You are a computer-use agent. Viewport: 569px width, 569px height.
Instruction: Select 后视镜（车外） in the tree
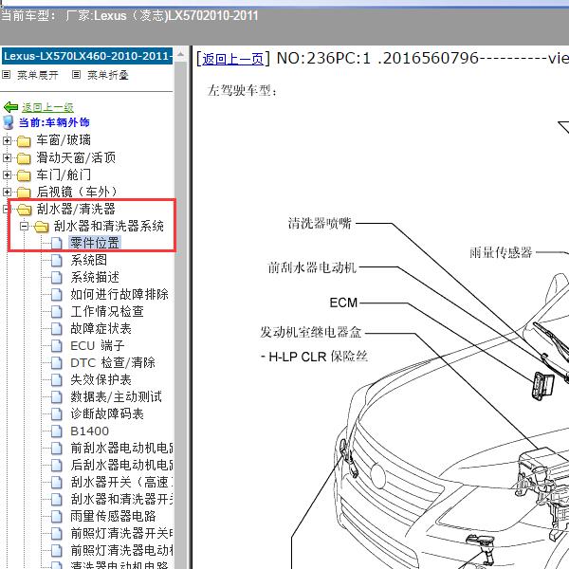77,192
